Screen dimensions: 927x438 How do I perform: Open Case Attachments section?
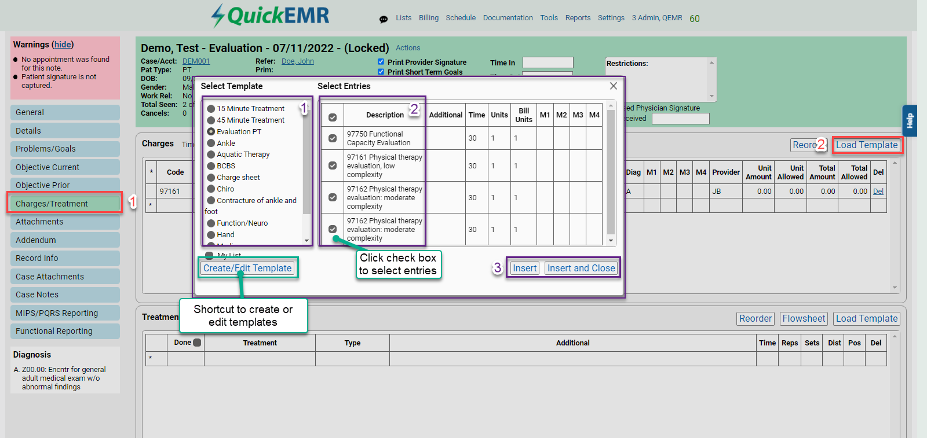click(x=65, y=277)
